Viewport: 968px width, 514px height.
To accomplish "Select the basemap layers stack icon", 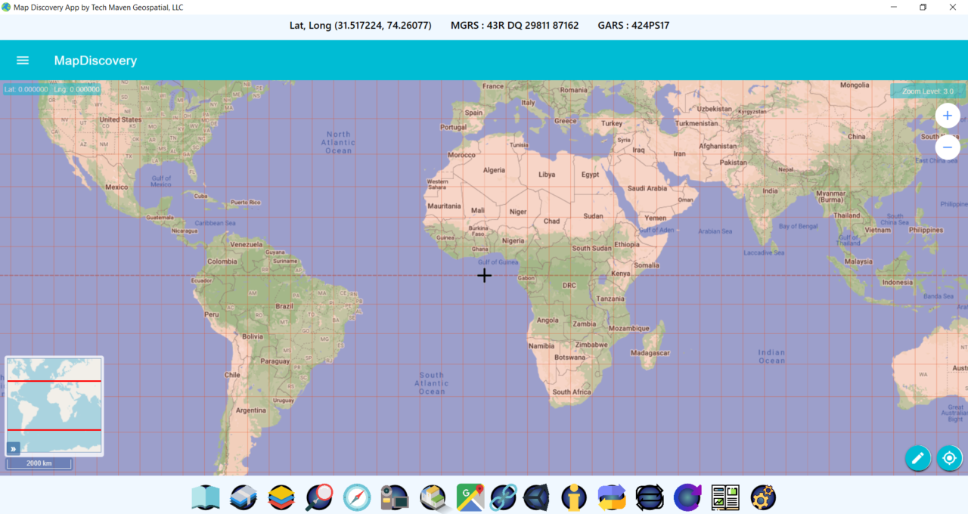I will (243, 497).
